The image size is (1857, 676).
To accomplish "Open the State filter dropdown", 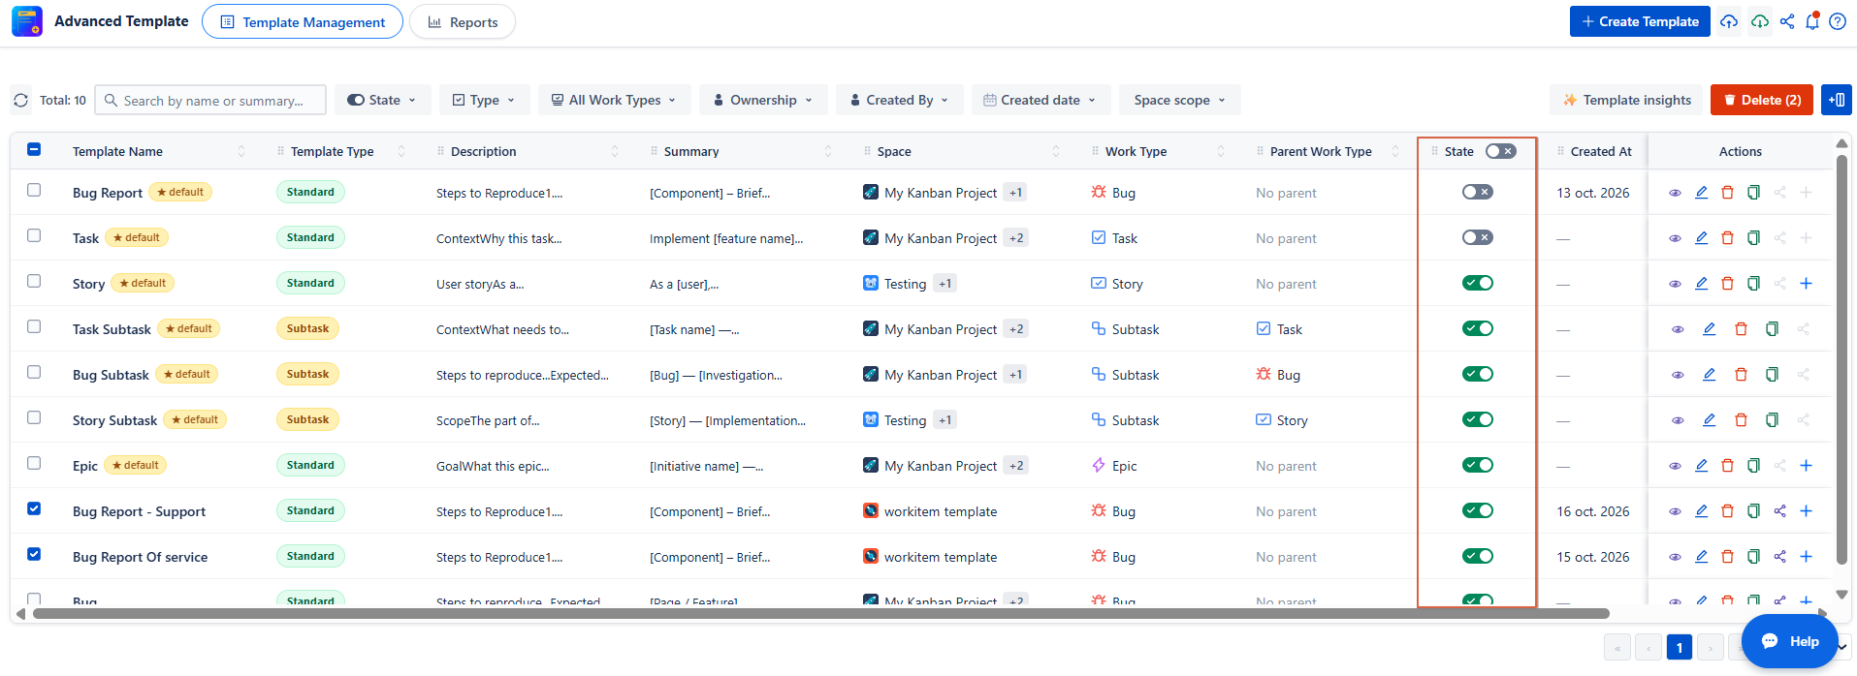I will tap(383, 100).
